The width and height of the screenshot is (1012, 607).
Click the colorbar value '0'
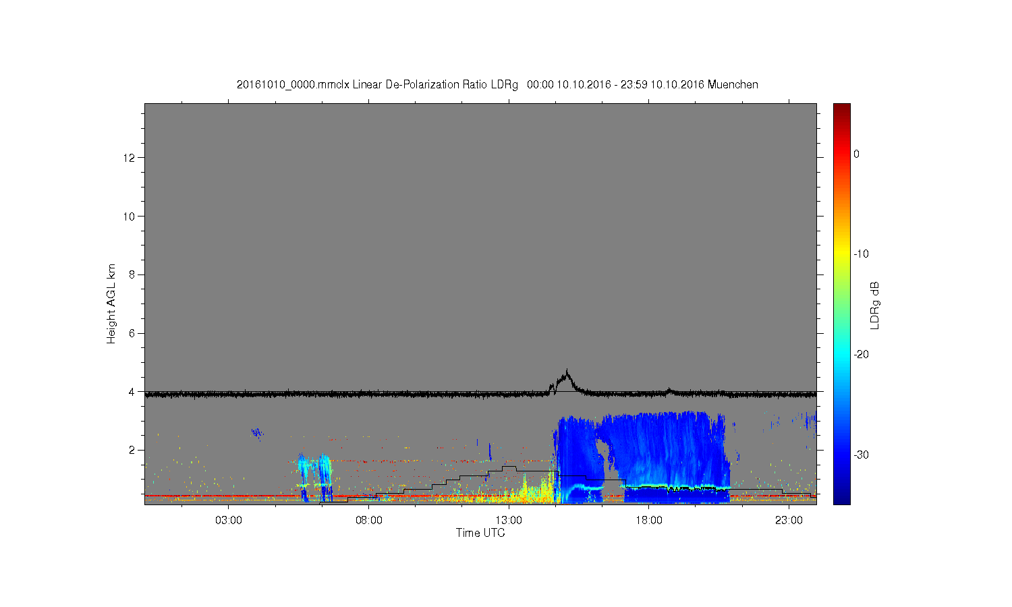[x=857, y=154]
